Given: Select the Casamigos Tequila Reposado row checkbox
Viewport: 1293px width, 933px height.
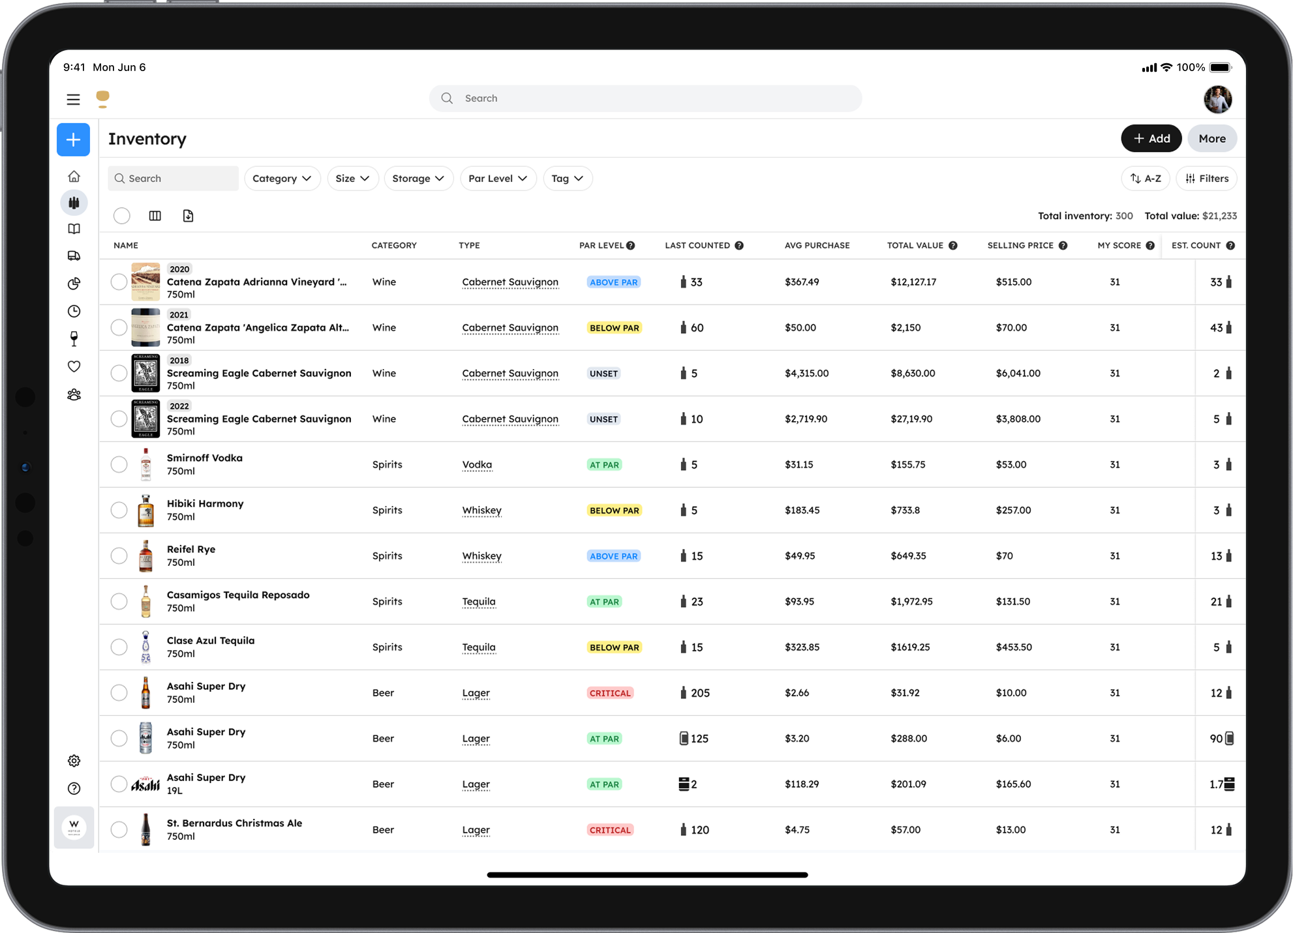Looking at the screenshot, I should [119, 602].
